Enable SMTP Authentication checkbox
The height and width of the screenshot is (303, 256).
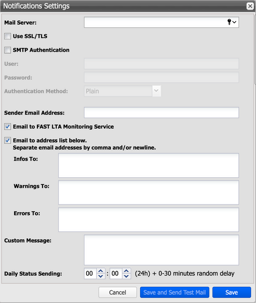tap(8, 50)
